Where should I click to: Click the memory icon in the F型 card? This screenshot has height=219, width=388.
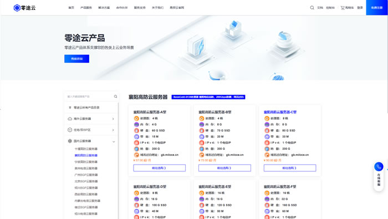point(267,199)
